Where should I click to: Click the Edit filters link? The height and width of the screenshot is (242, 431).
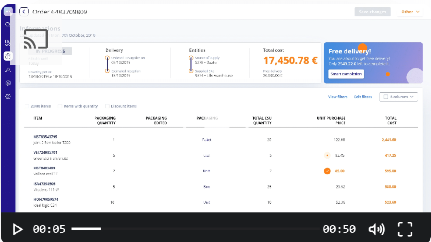[x=363, y=97]
